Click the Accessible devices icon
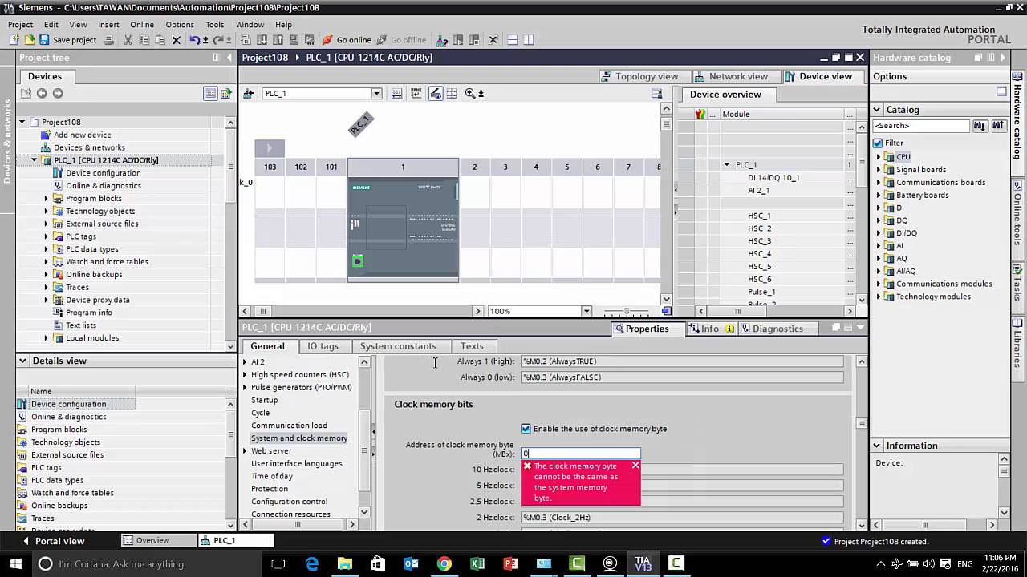 [442, 40]
